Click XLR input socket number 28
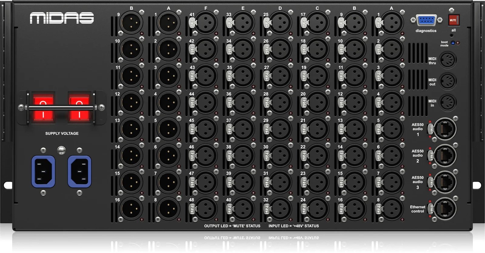 [280, 102]
